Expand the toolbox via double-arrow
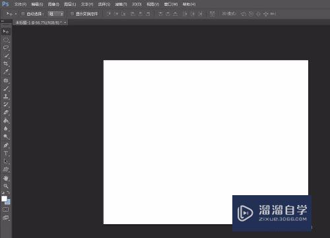The width and height of the screenshot is (330, 238). (3, 21)
